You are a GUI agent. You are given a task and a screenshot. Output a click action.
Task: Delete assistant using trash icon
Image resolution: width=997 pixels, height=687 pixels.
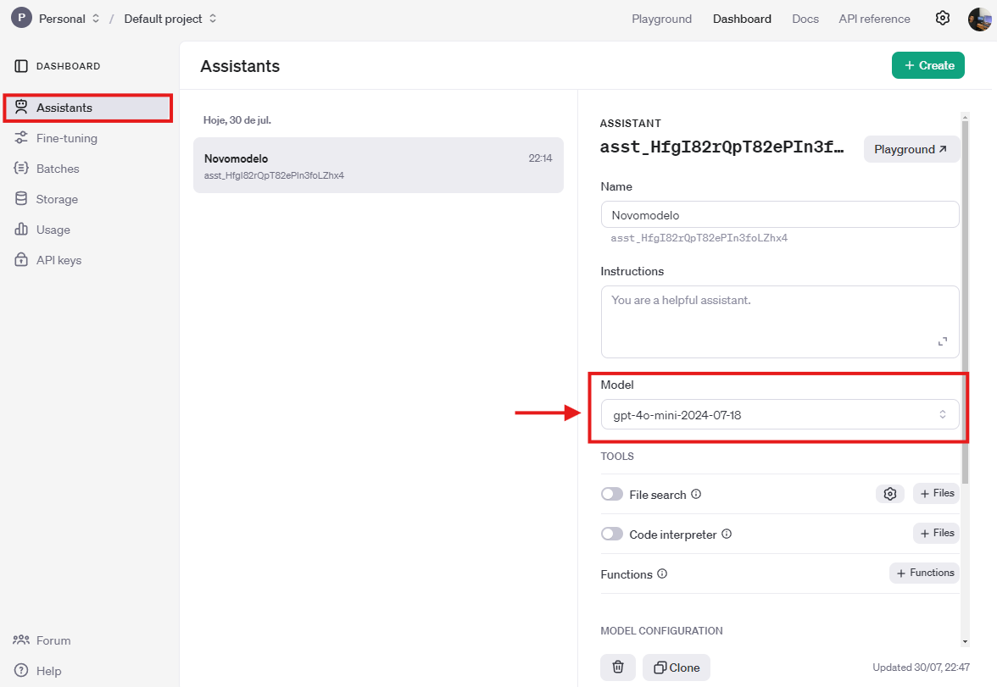[x=618, y=668]
